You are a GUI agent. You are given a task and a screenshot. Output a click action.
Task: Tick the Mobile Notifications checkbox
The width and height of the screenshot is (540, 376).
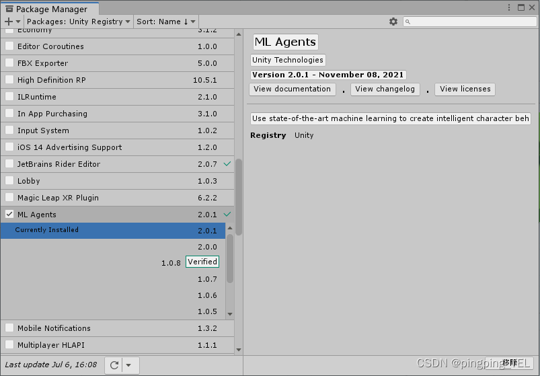point(9,328)
